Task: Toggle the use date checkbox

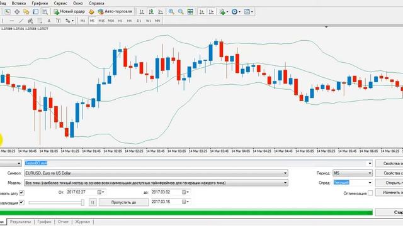Action: click(x=21, y=193)
